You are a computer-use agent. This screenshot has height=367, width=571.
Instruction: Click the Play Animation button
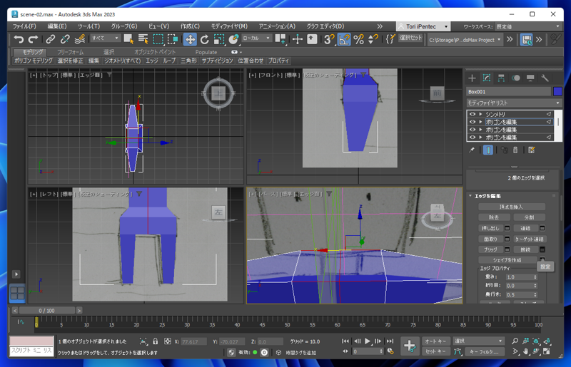(367, 341)
